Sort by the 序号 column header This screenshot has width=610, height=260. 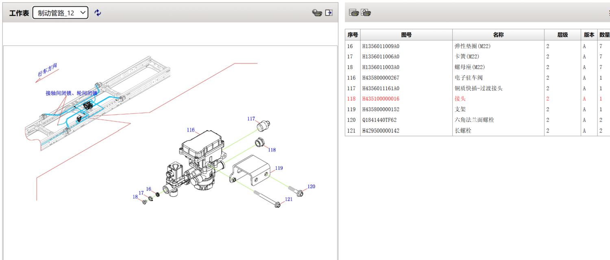click(353, 35)
